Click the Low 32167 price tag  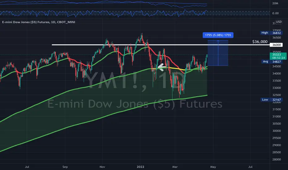(272, 100)
